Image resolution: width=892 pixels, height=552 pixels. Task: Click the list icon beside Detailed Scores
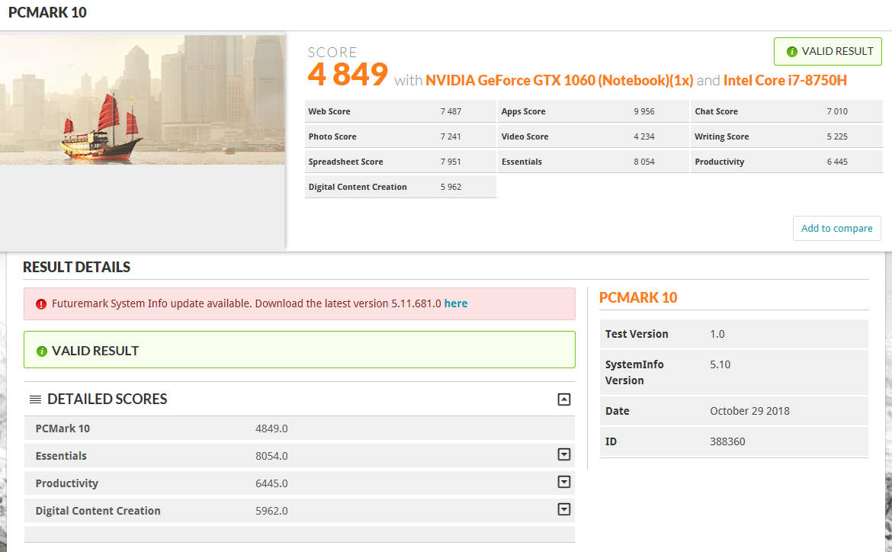click(x=35, y=400)
